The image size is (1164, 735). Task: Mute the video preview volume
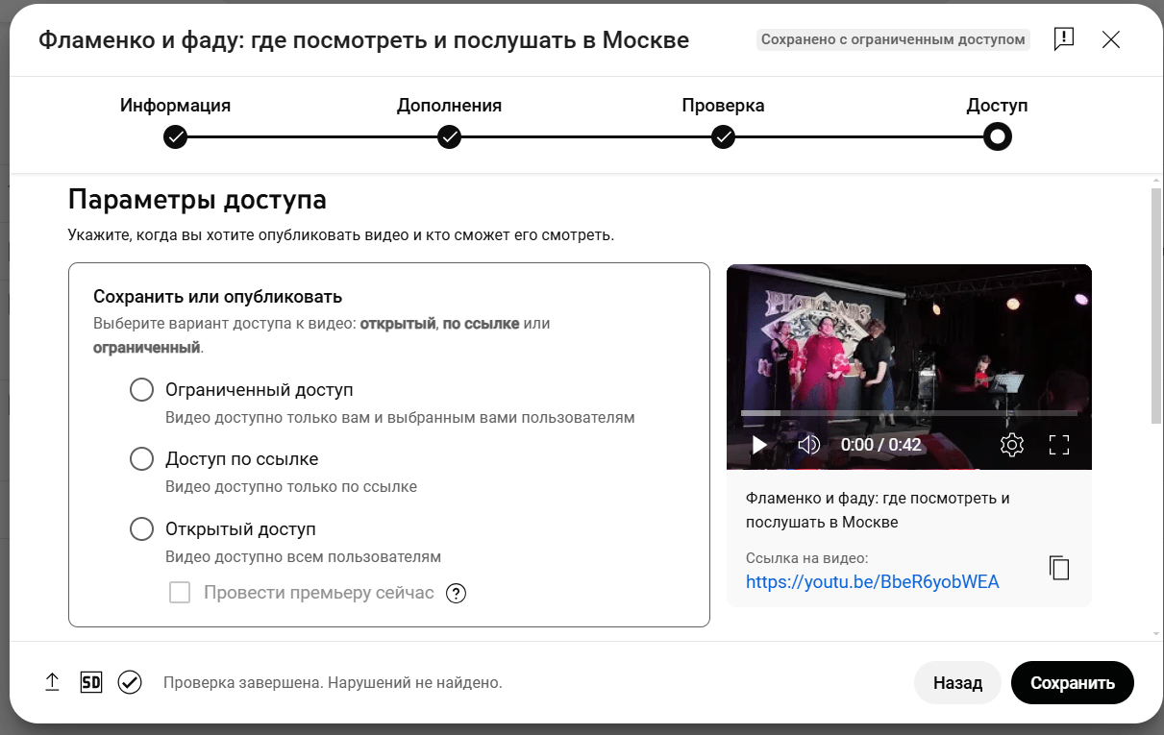(809, 445)
